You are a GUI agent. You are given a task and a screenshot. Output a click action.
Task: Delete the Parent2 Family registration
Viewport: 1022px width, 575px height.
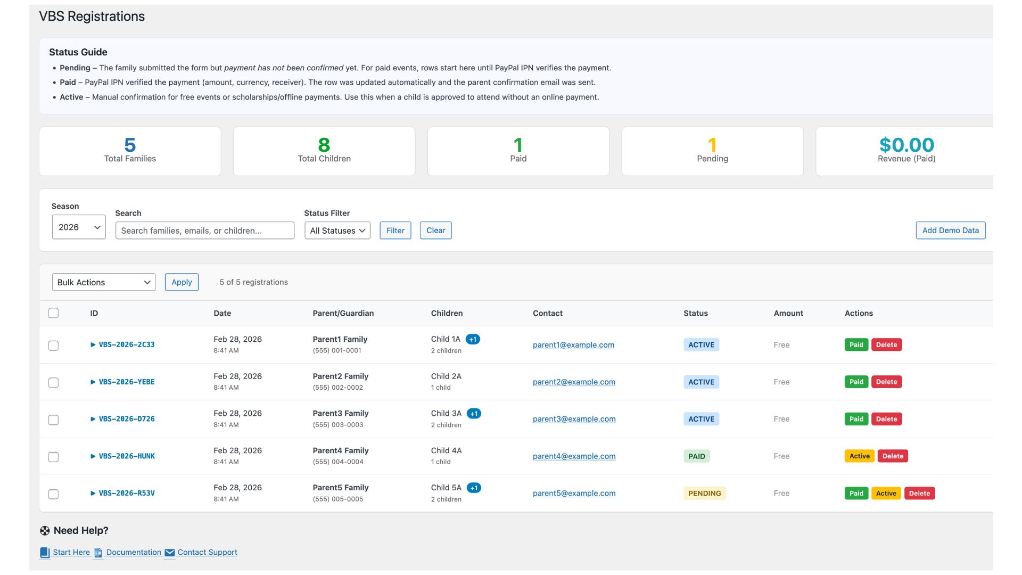click(886, 382)
